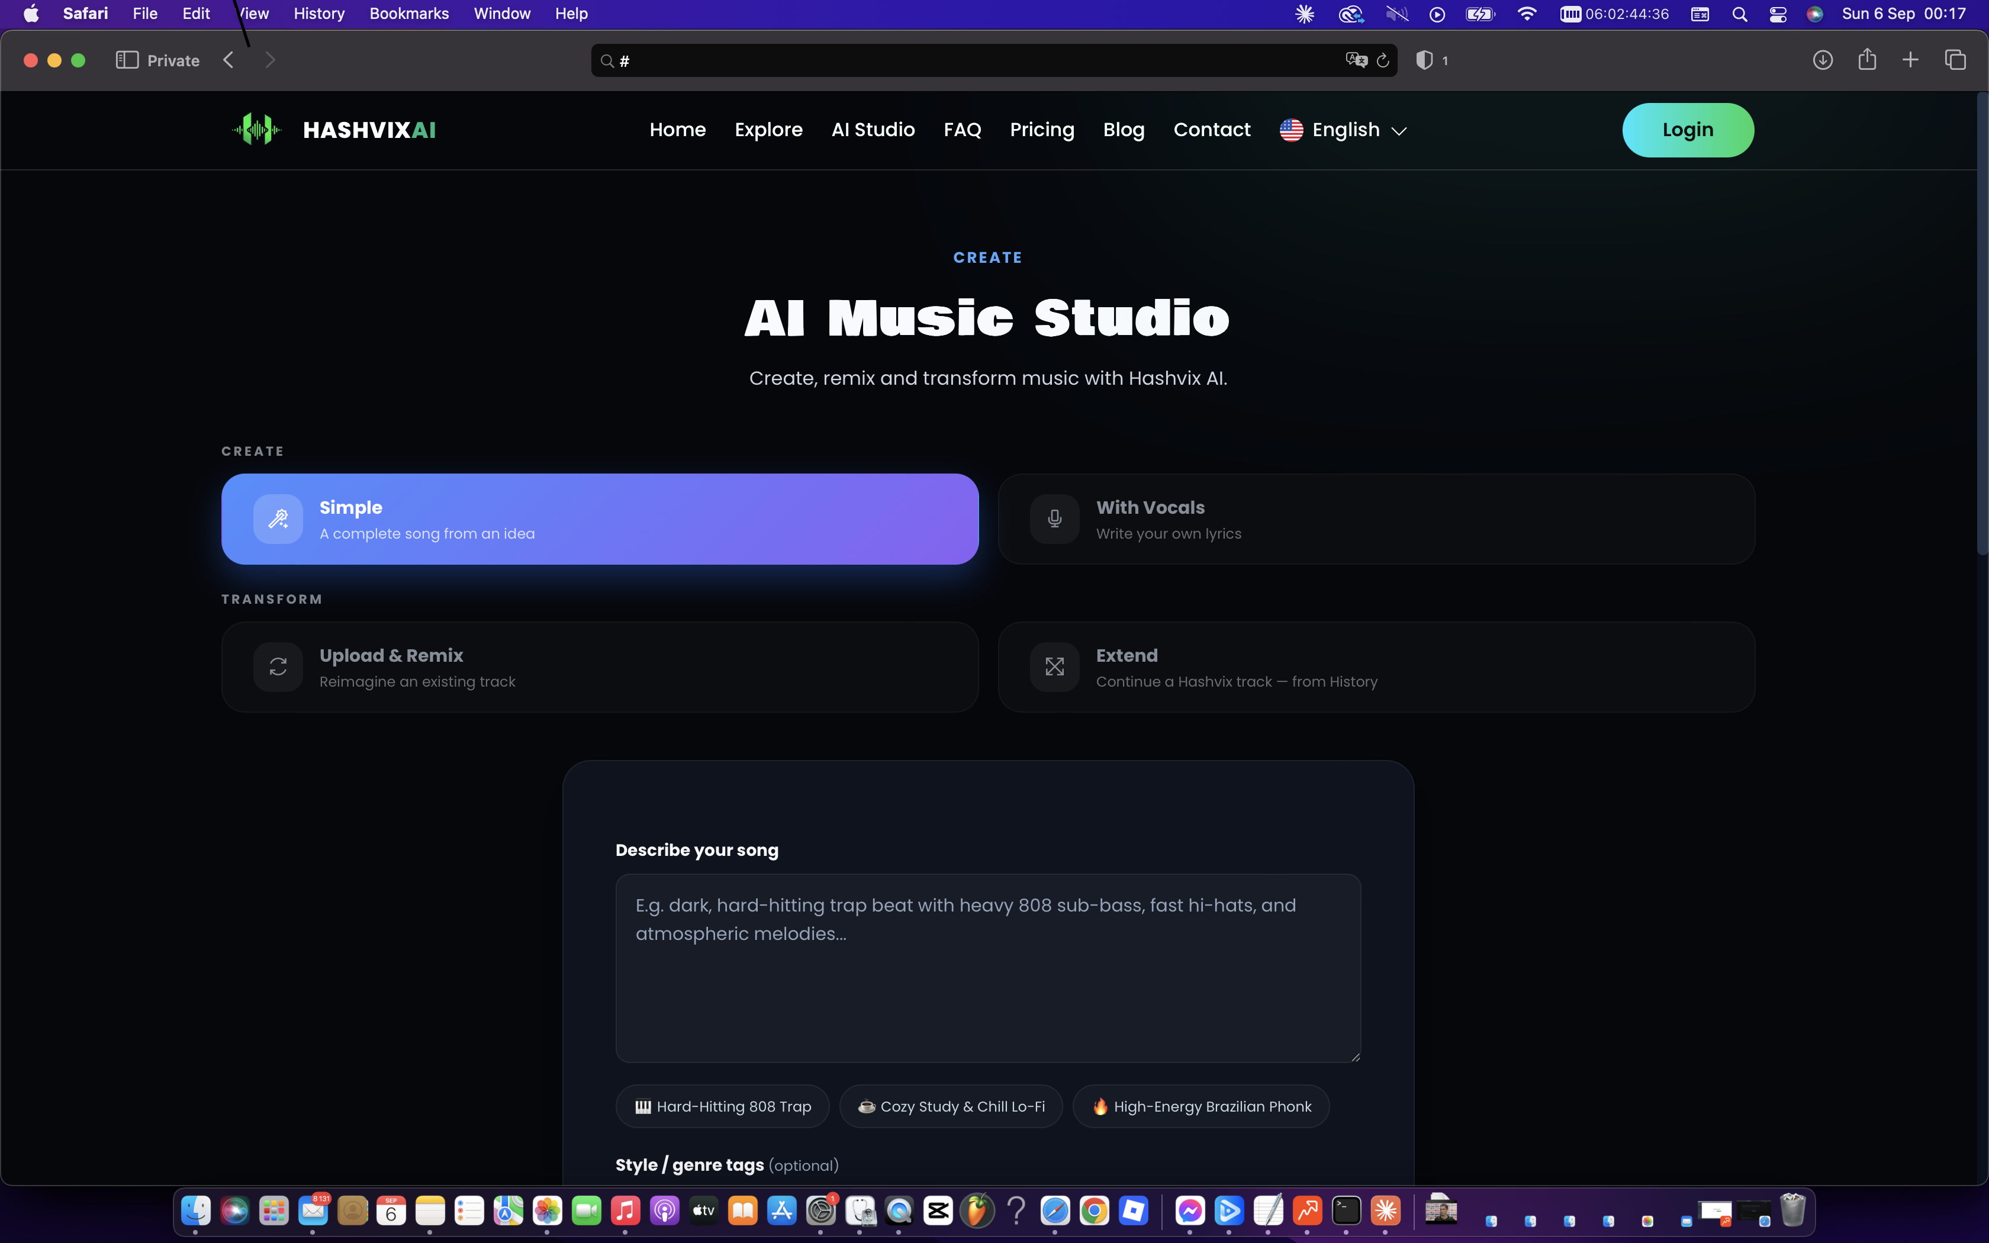Expand the English language dropdown
Viewport: 1989px width, 1243px height.
1344,130
